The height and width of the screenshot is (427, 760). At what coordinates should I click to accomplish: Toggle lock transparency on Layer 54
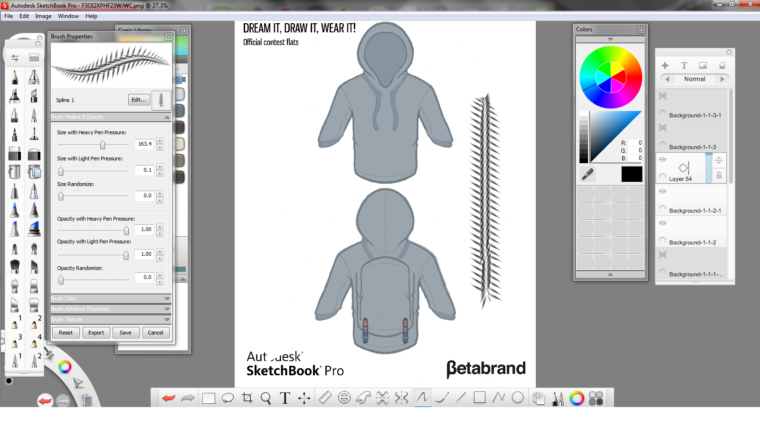719,175
